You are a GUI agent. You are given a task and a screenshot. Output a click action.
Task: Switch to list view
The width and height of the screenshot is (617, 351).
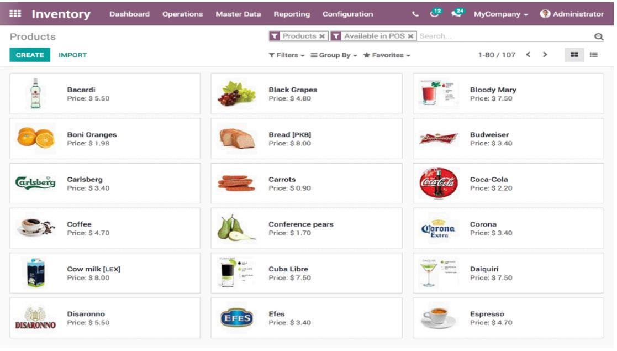point(594,55)
